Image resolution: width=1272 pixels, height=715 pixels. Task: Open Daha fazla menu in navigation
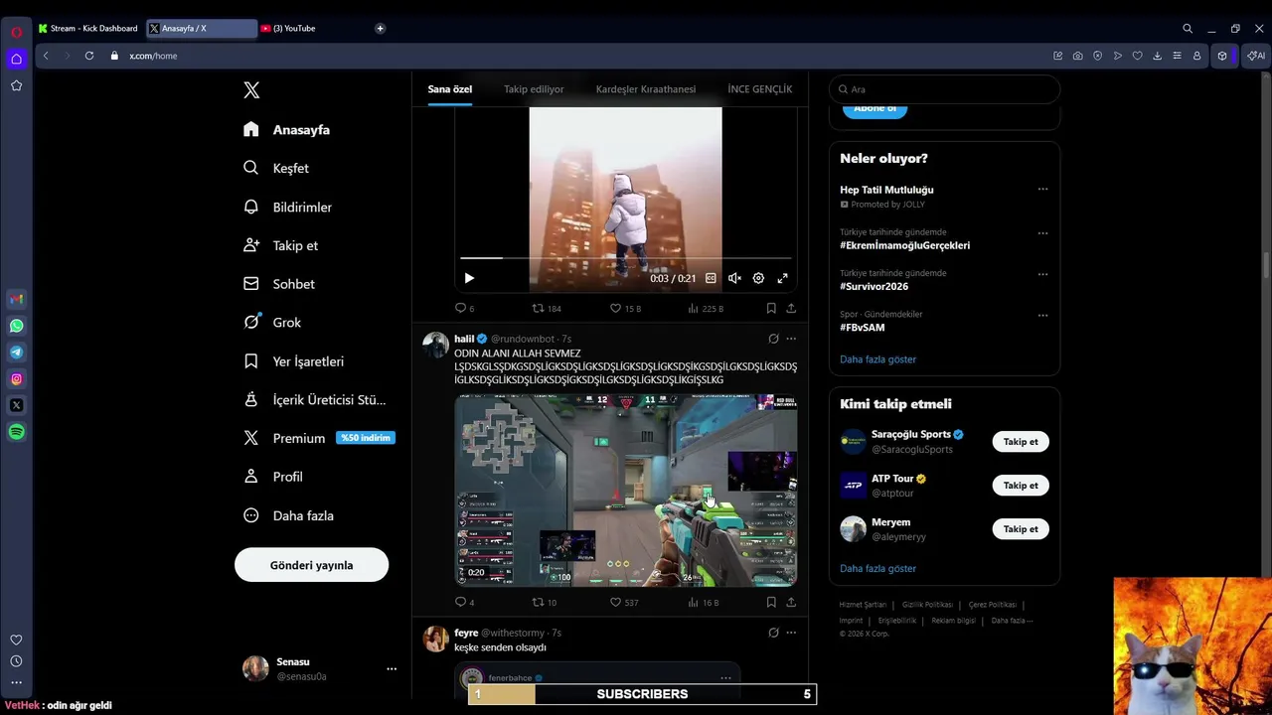pyautogui.click(x=289, y=515)
